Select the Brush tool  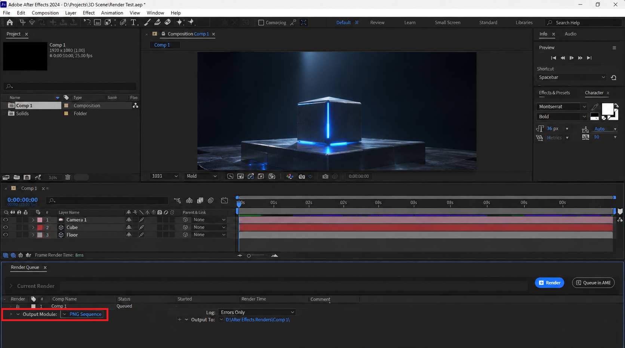pyautogui.click(x=147, y=22)
